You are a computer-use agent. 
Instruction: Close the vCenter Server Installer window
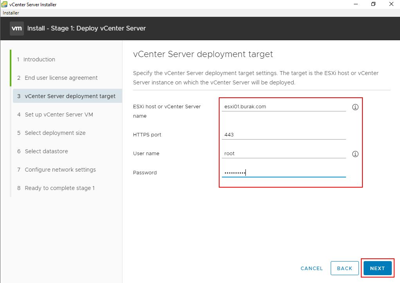pyautogui.click(x=391, y=4)
